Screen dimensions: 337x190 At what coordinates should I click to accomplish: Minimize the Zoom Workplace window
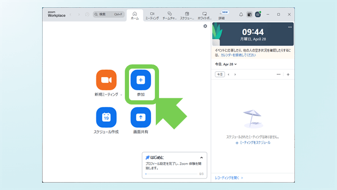[268, 14]
